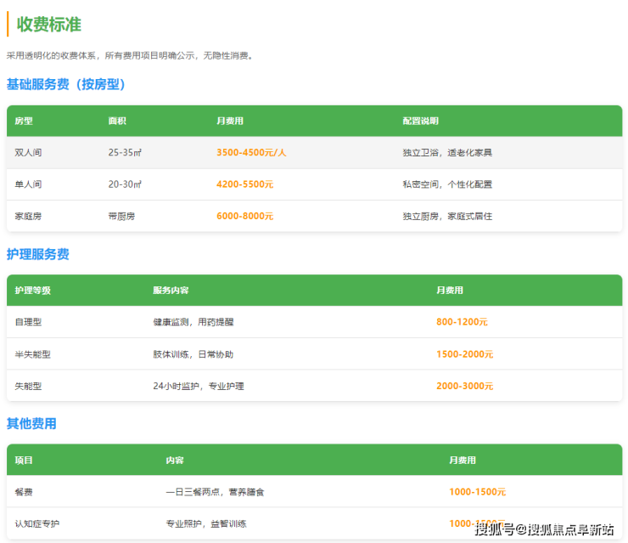Click the 搜狐号@搜狐焦点阜新站 watermark

pyautogui.click(x=544, y=530)
